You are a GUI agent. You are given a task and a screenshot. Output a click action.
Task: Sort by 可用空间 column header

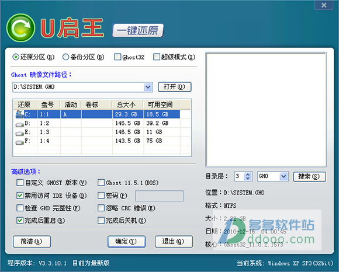pyautogui.click(x=161, y=104)
